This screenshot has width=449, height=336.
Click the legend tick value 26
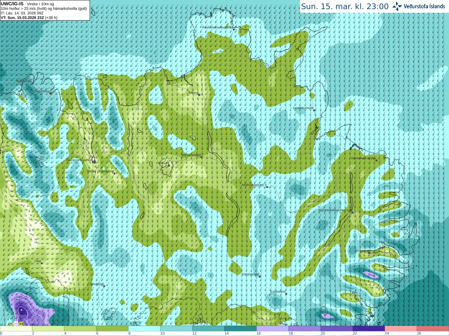tap(419, 334)
